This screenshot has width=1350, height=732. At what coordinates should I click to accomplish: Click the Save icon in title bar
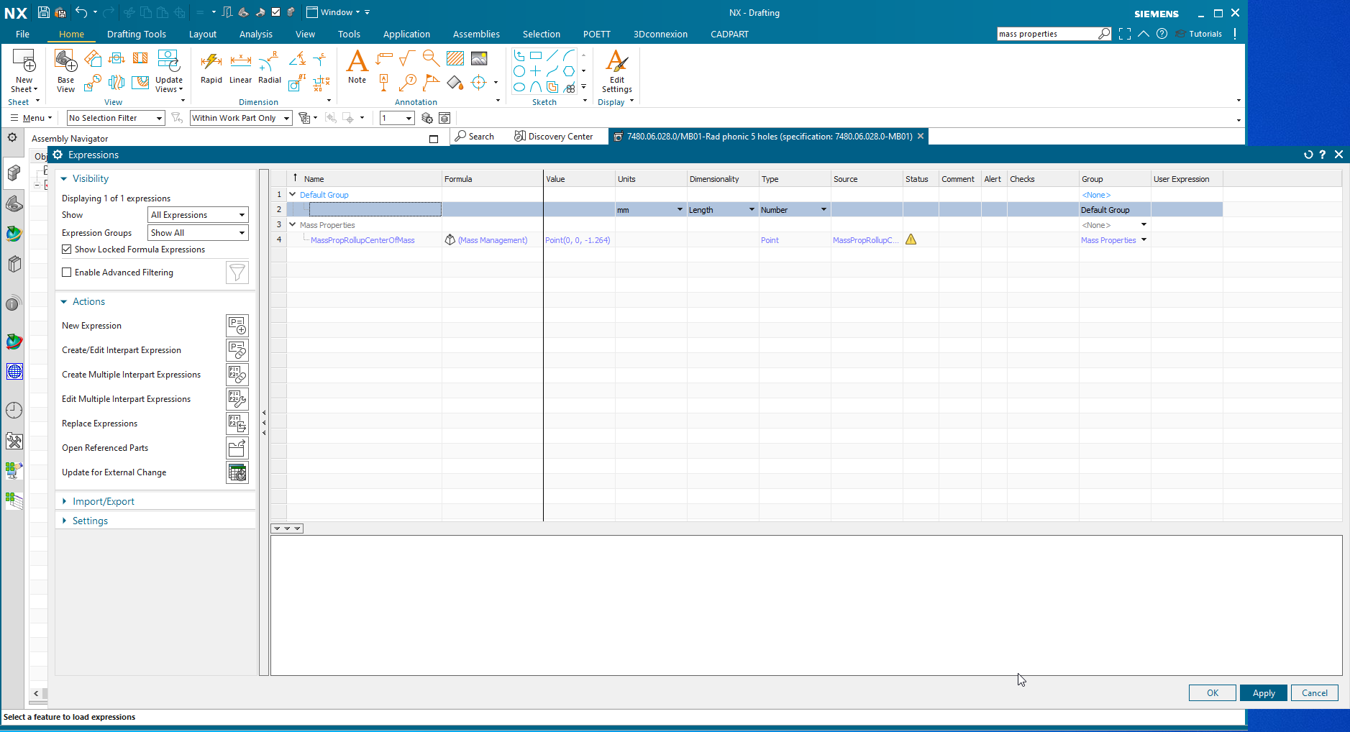[44, 12]
